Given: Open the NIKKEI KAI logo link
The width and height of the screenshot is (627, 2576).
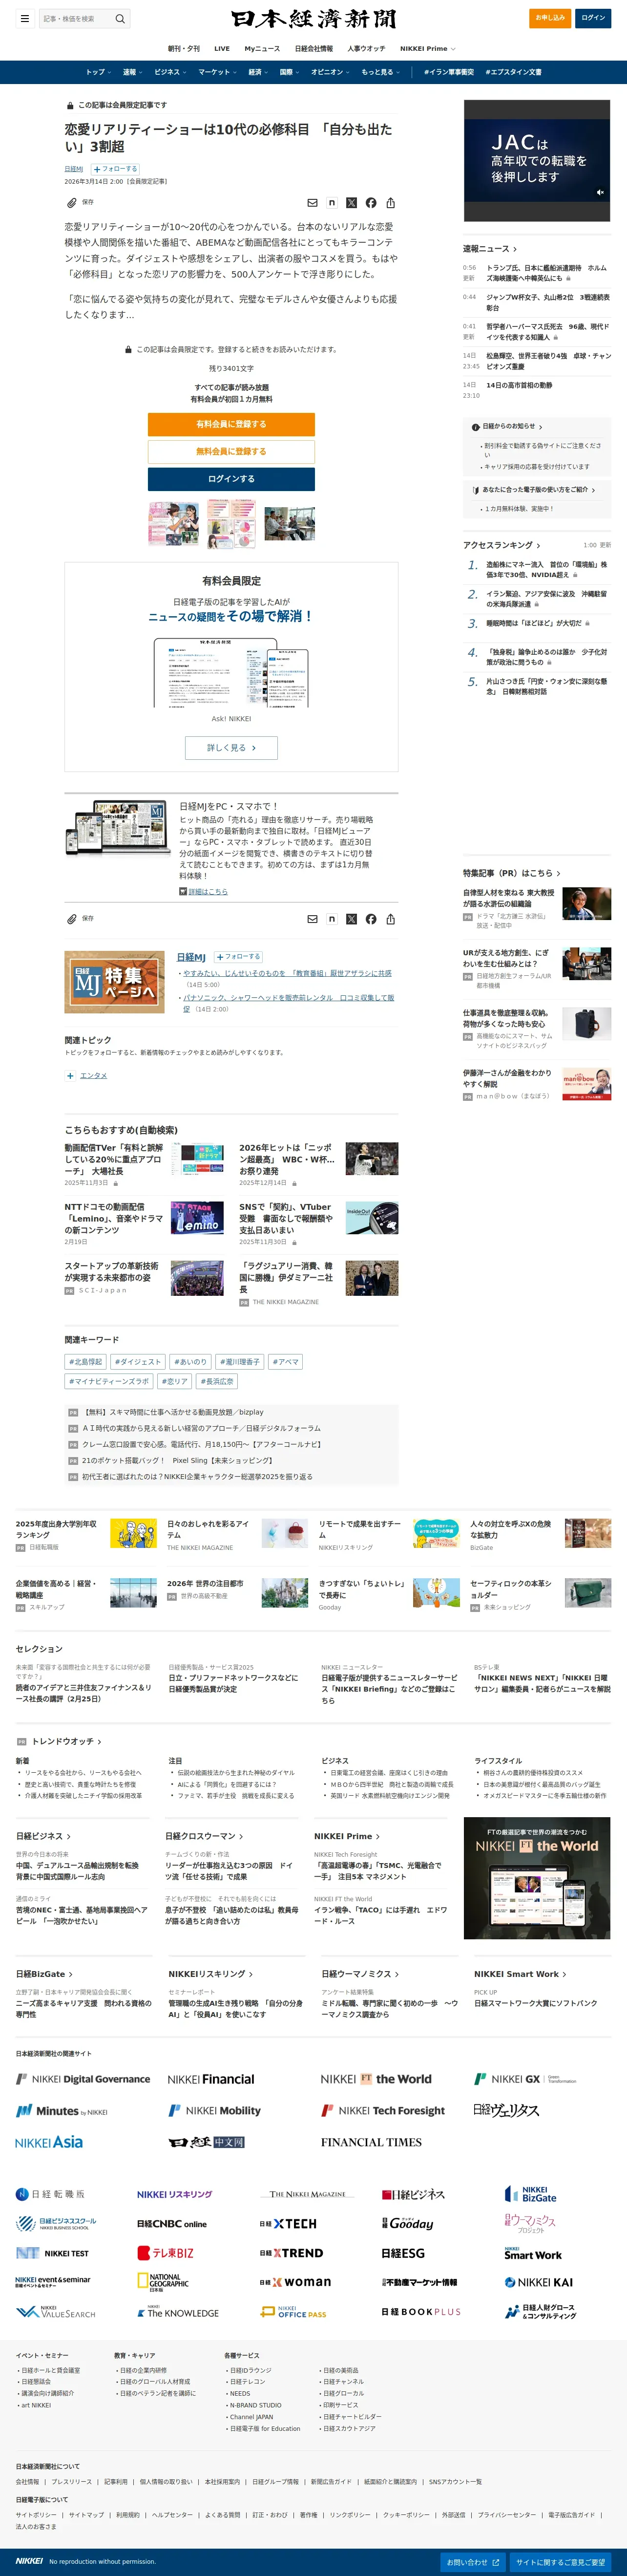Looking at the screenshot, I should click(x=539, y=2282).
